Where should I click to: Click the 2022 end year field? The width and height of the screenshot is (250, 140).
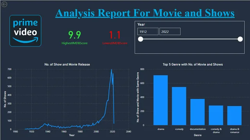[170, 31]
